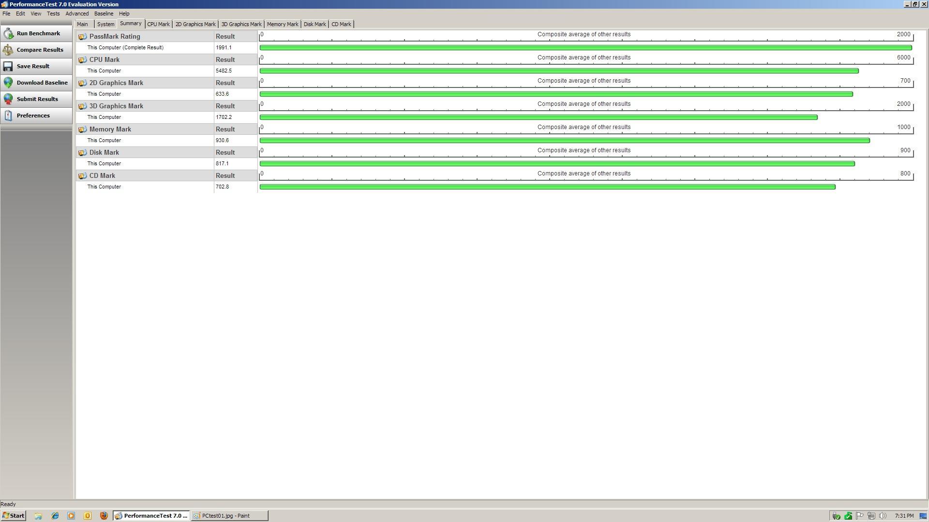Switch to the Disk Mark tab

click(315, 24)
